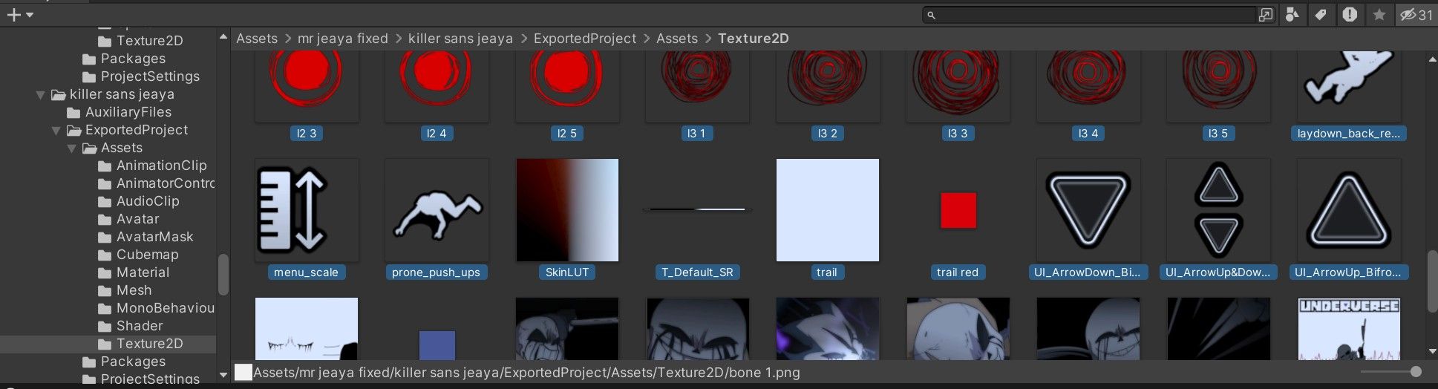The height and width of the screenshot is (389, 1438).
Task: Click Texture2D at end of breadcrumb
Action: point(754,39)
